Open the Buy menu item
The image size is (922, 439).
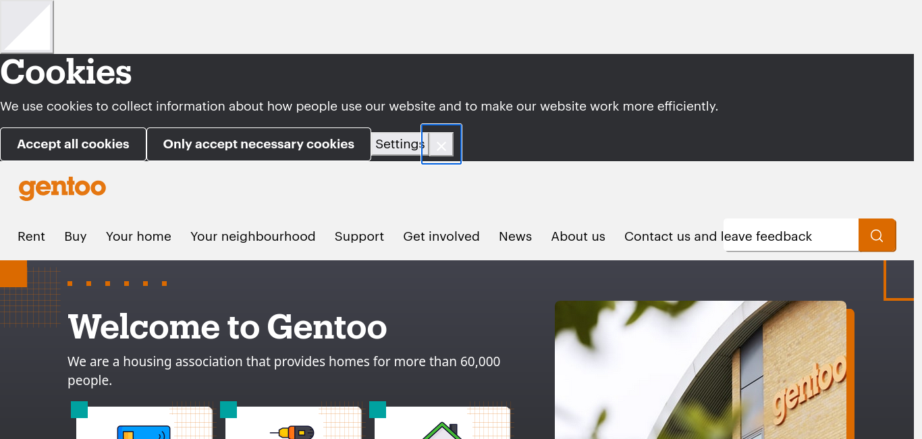pos(76,237)
